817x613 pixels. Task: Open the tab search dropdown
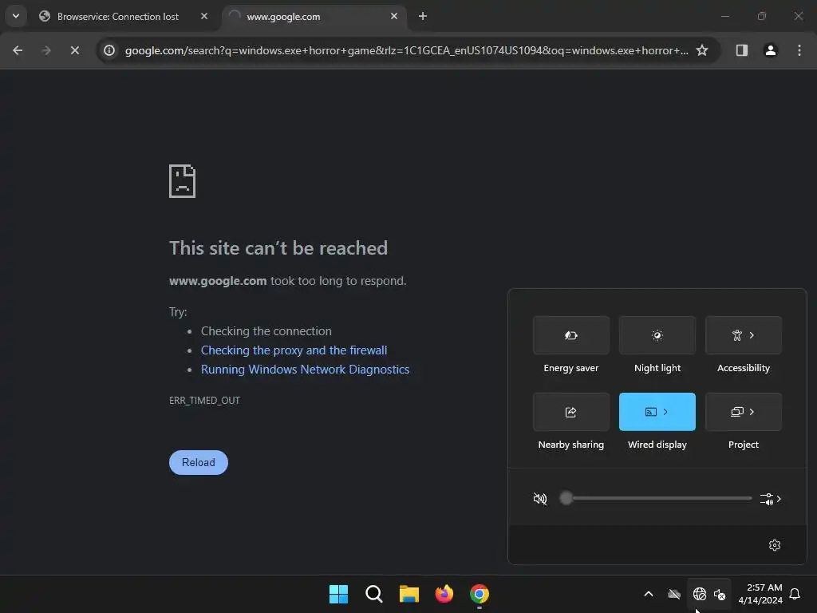coord(16,16)
